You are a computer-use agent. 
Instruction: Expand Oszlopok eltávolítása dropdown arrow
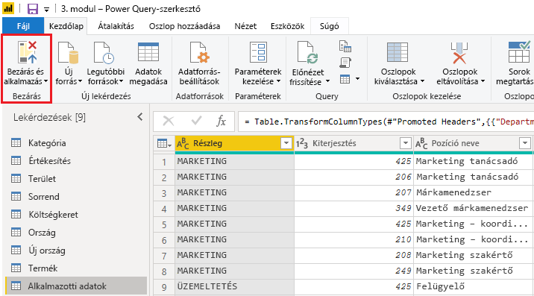483,82
